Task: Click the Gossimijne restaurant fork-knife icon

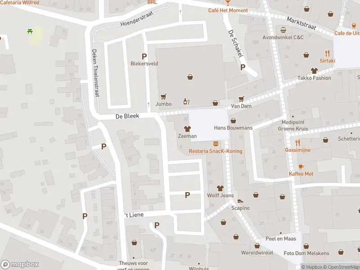Action: pyautogui.click(x=297, y=143)
